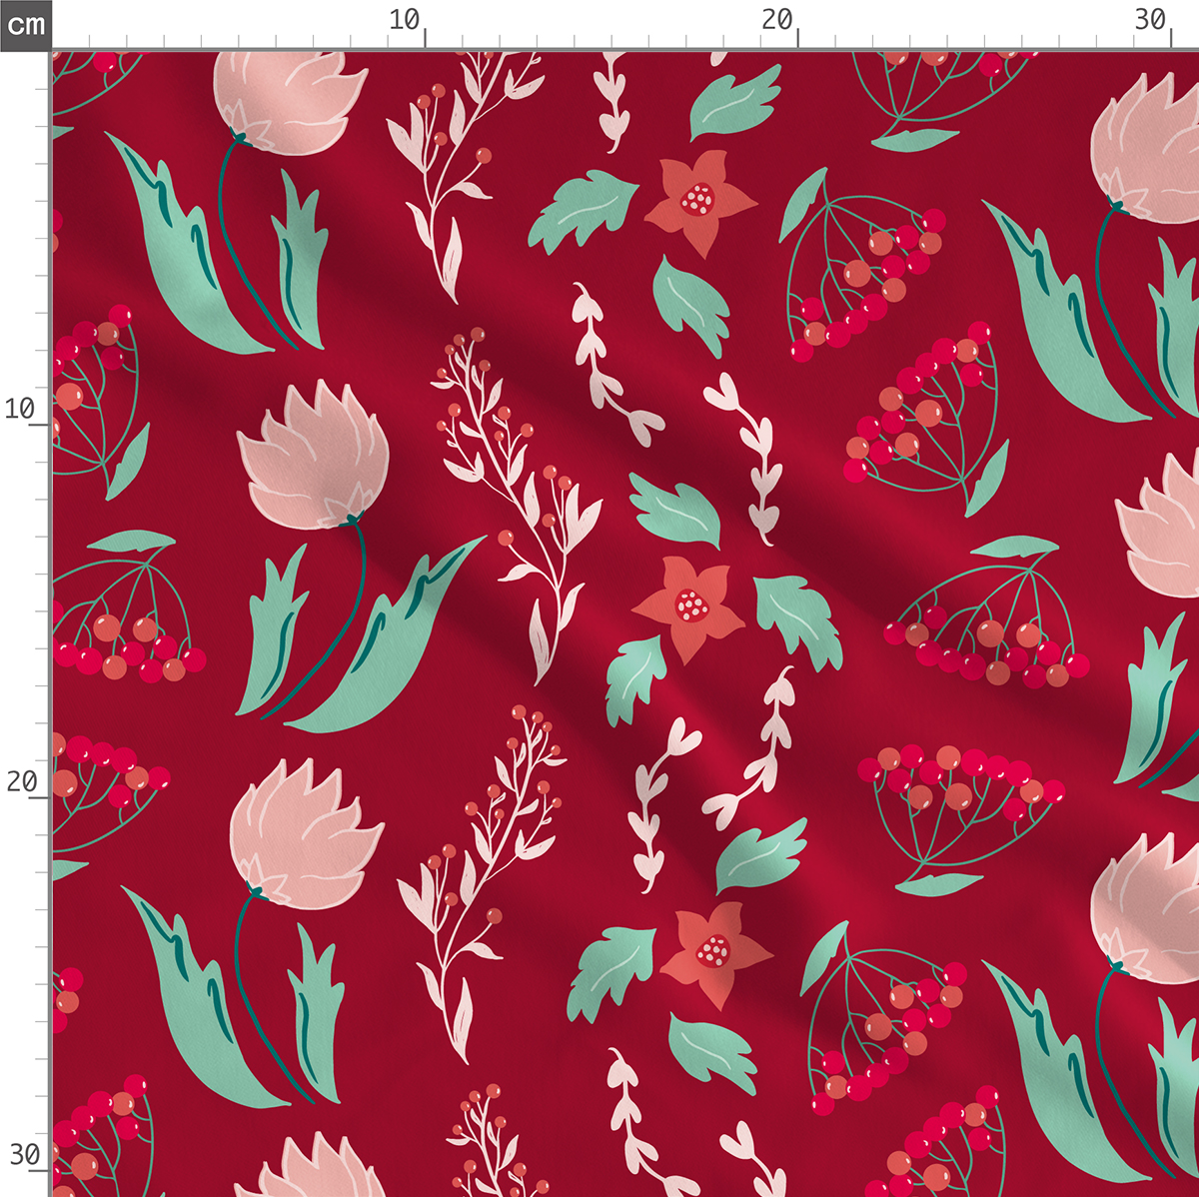
Task: Click the cm unit label box
Action: point(25,24)
